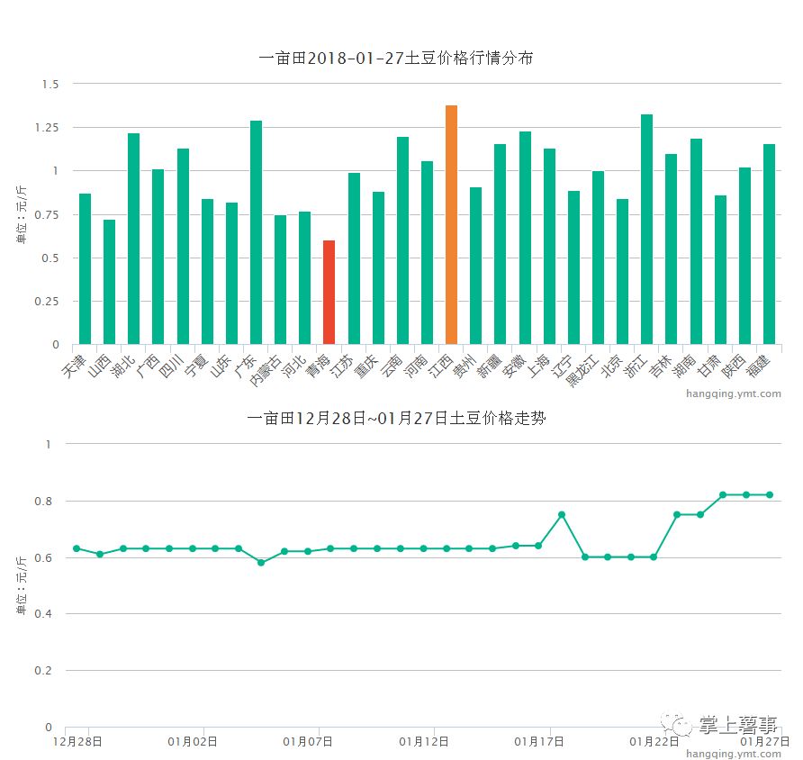Click the 01月02日 date axis label

pos(193,741)
